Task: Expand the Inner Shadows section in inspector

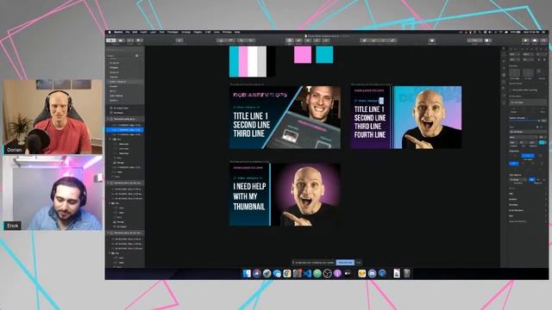Action: point(528,210)
